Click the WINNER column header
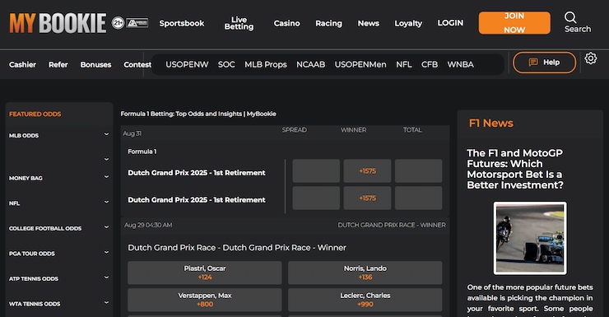The height and width of the screenshot is (317, 609). [353, 130]
